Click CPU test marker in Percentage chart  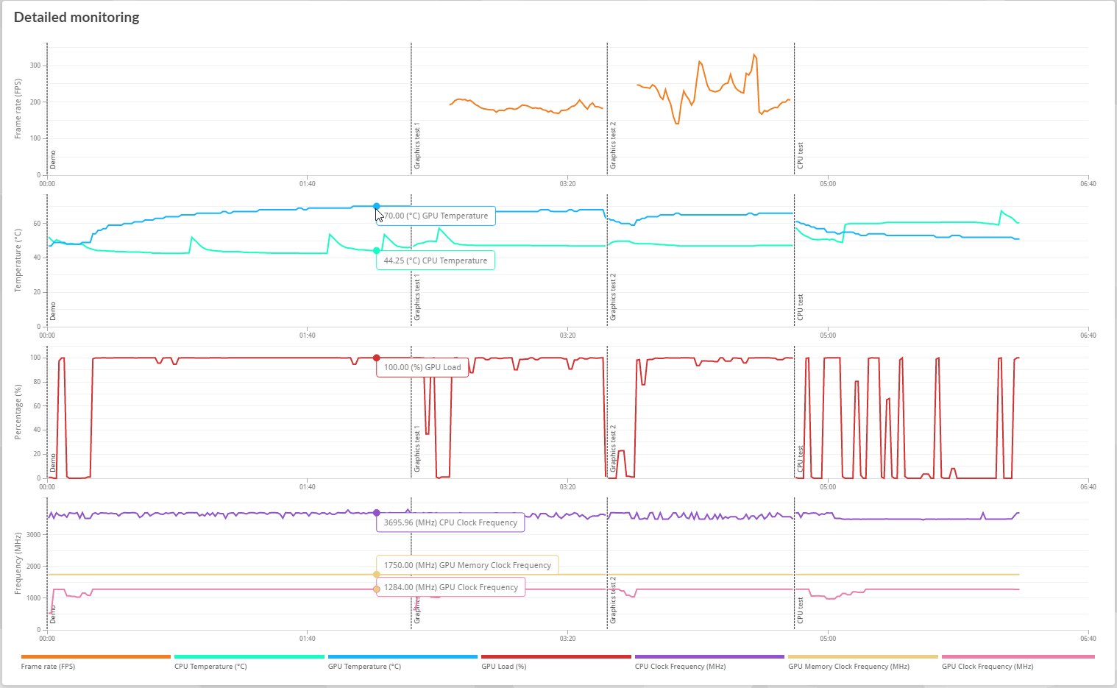point(801,459)
